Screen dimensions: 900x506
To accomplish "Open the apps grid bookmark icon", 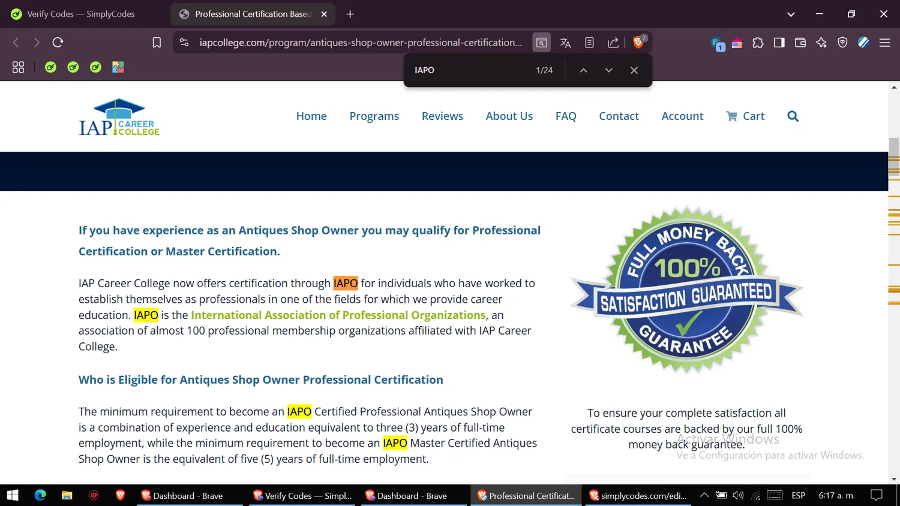I will click(18, 67).
